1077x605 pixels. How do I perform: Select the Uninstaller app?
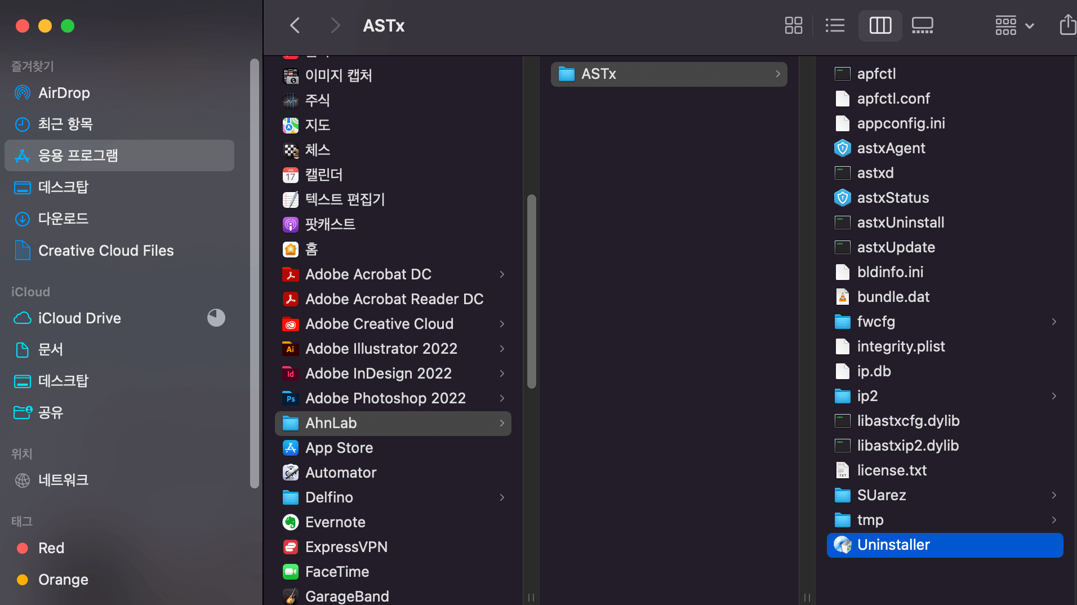[x=945, y=545]
